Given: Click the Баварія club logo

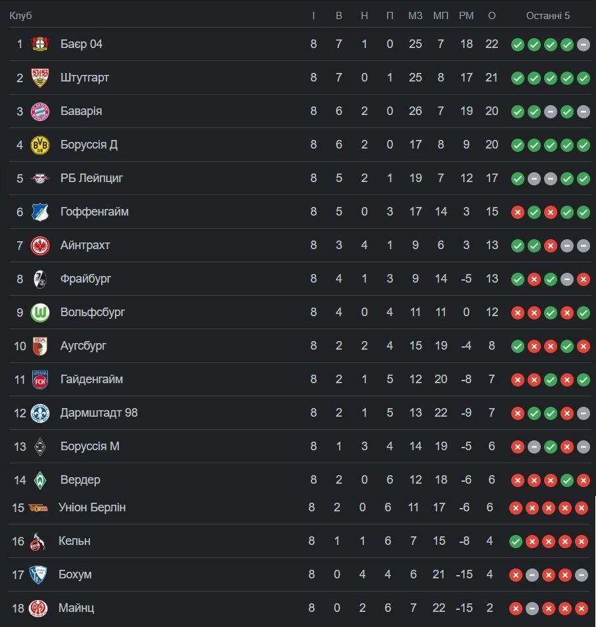Looking at the screenshot, I should [x=40, y=111].
